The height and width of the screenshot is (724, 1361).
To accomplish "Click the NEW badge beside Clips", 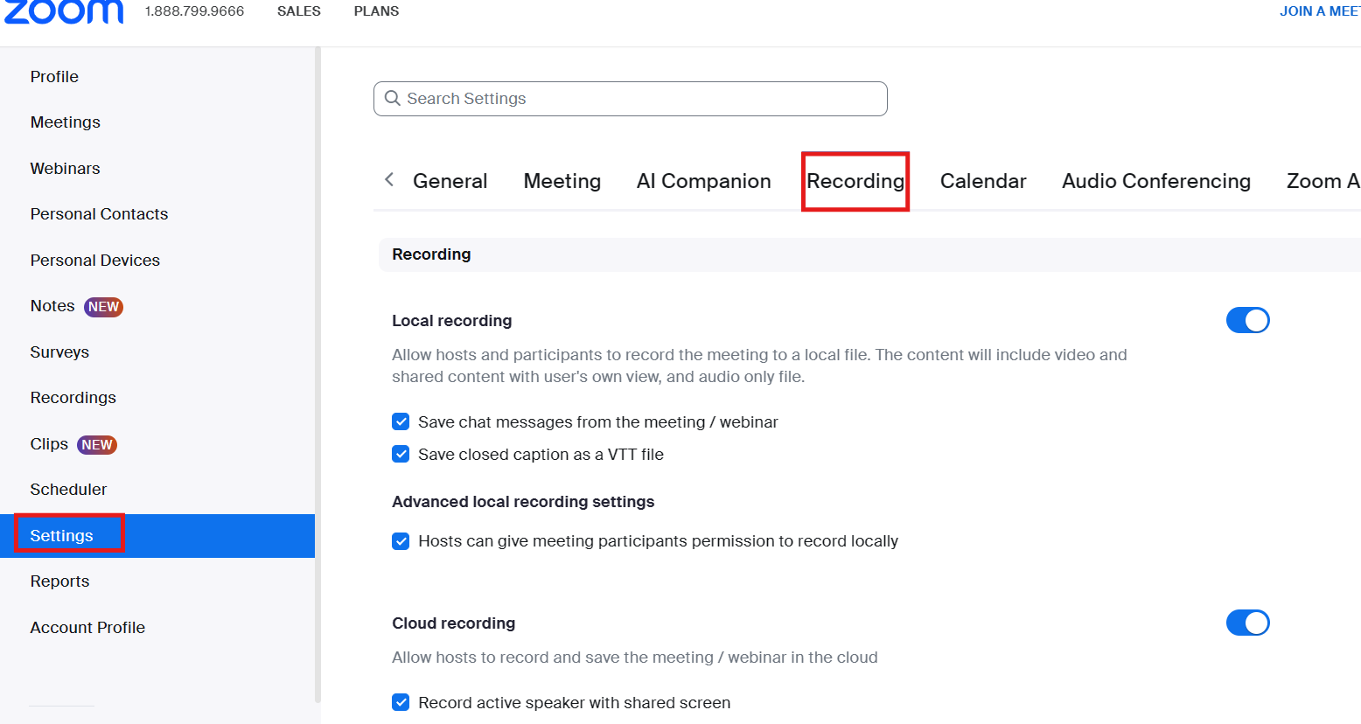I will pos(97,445).
